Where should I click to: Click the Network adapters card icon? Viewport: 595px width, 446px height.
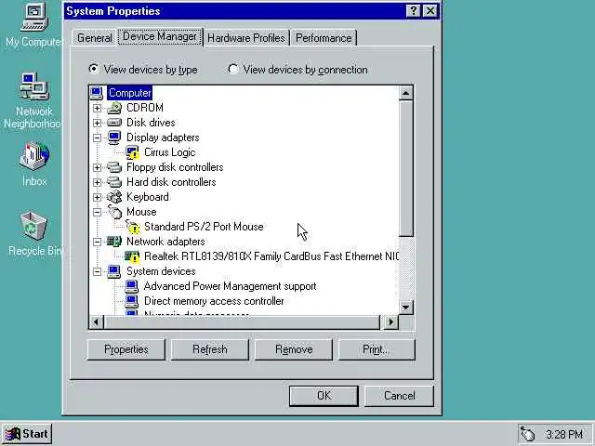pyautogui.click(x=114, y=242)
